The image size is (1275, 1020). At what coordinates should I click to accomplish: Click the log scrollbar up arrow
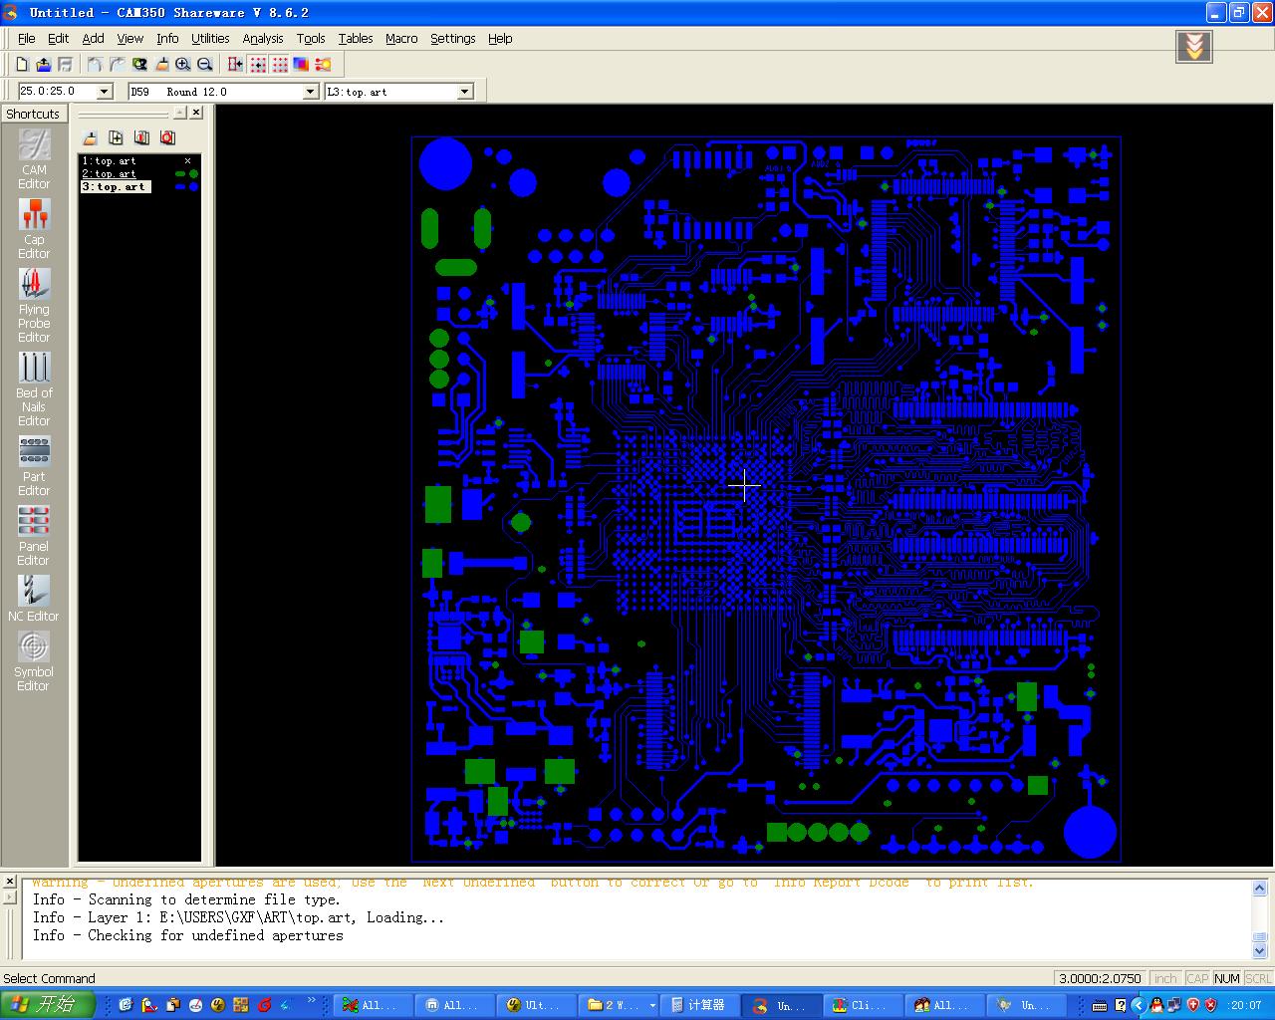[x=1259, y=888]
